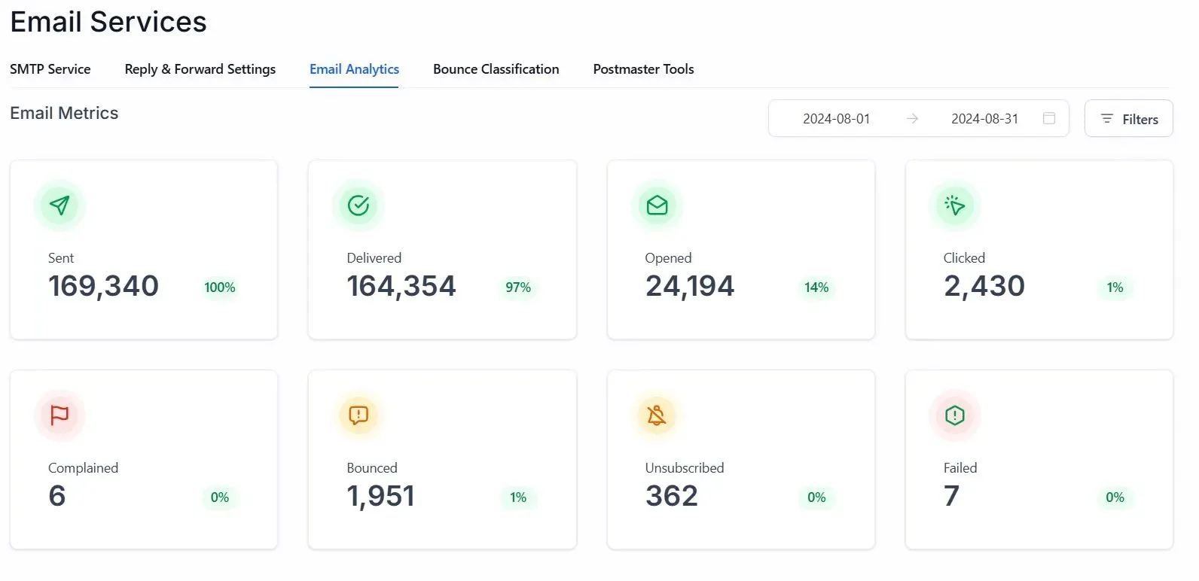Click the 1% badge on Clicked card
The height and width of the screenshot is (581, 1199).
[x=1115, y=287]
